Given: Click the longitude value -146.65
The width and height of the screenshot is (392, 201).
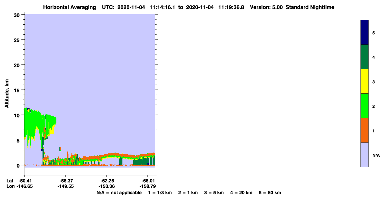Looking at the screenshot, I should [x=25, y=186].
